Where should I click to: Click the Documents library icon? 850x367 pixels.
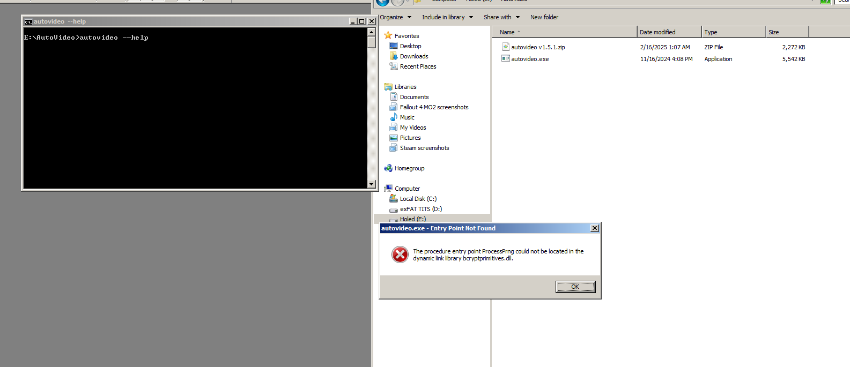pos(394,96)
